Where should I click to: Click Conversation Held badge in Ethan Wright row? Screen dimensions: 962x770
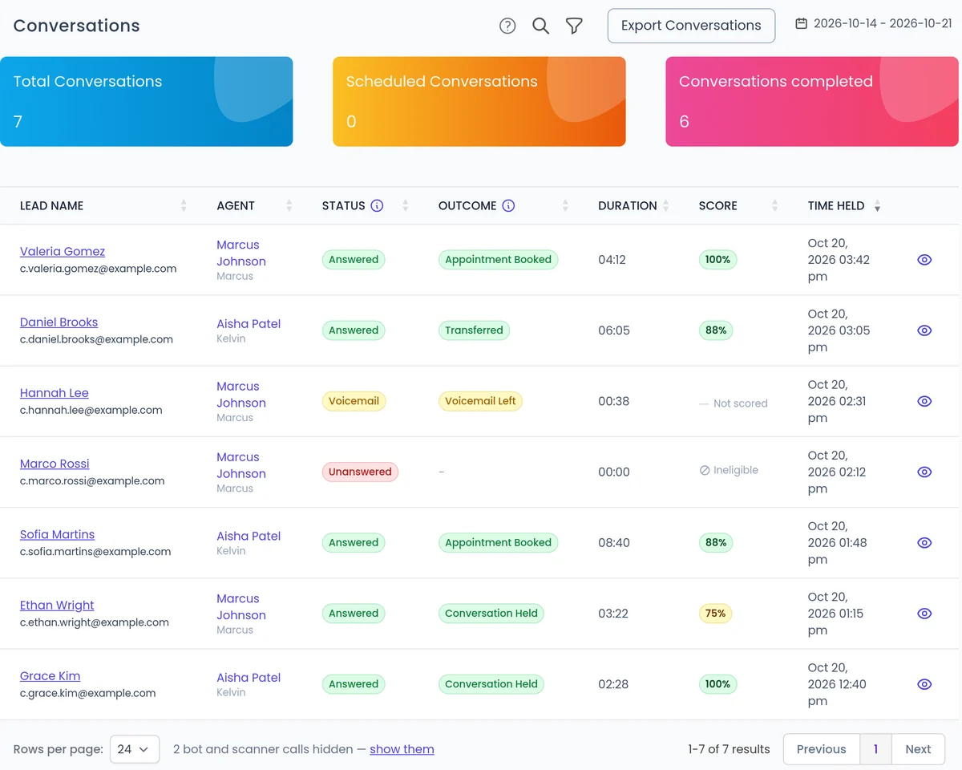pos(491,614)
